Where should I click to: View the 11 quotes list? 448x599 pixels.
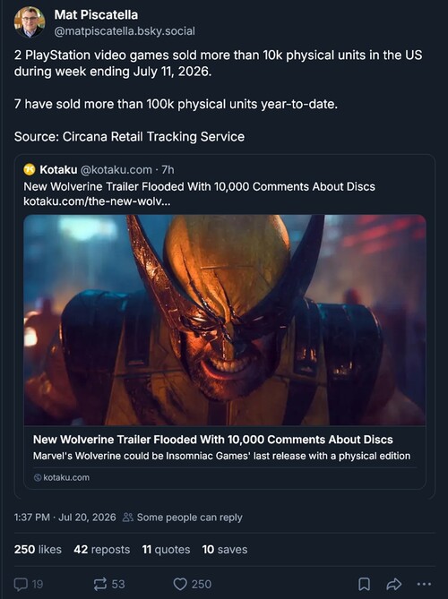[x=166, y=550]
